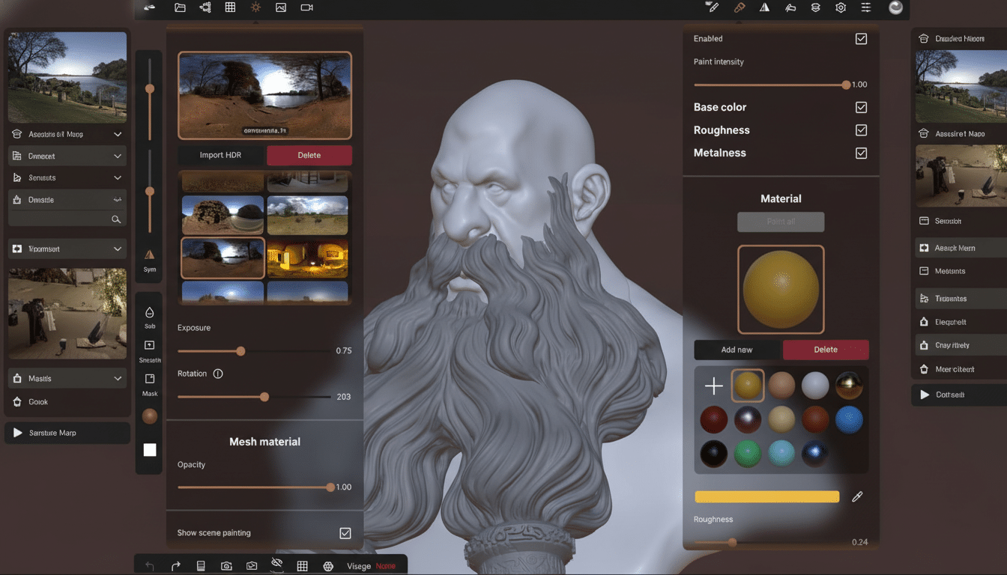Select the Paint tool in top toolbar
1007x575 pixels.
coord(739,7)
